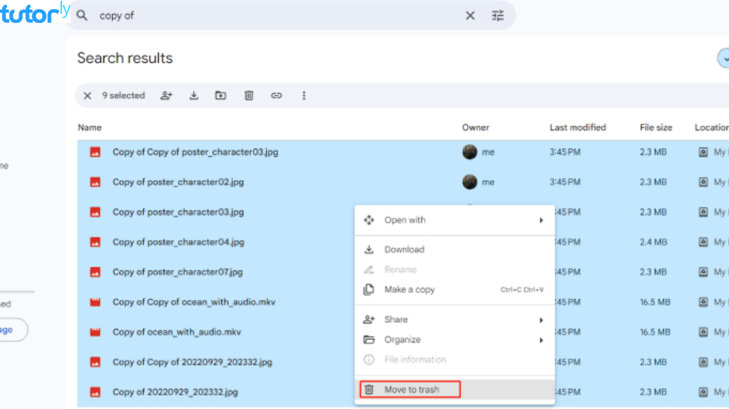Sort files by the Name column
The width and height of the screenshot is (729, 409).
coord(89,127)
